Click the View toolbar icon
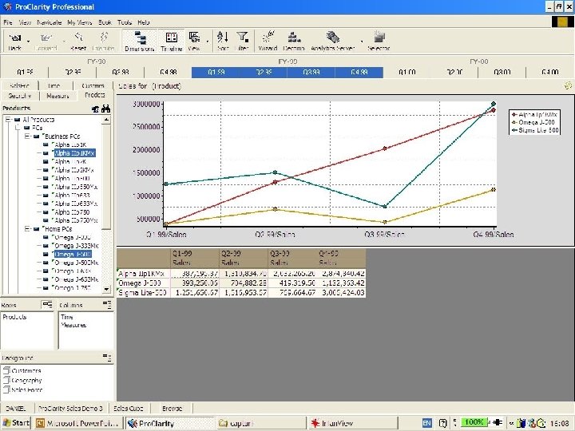575x431 pixels. click(194, 38)
